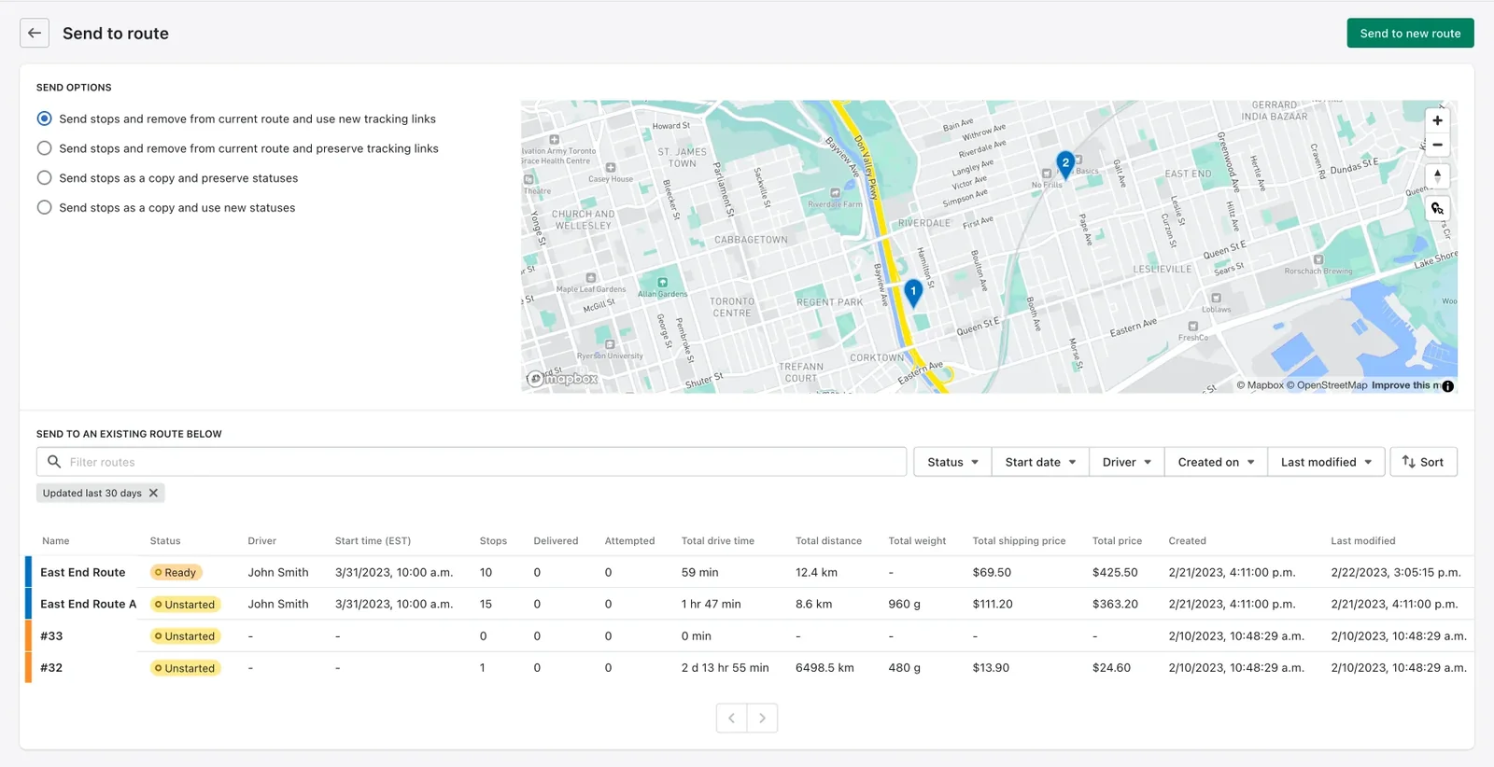Click Improve this map link
The image size is (1494, 767).
pyautogui.click(x=1405, y=385)
